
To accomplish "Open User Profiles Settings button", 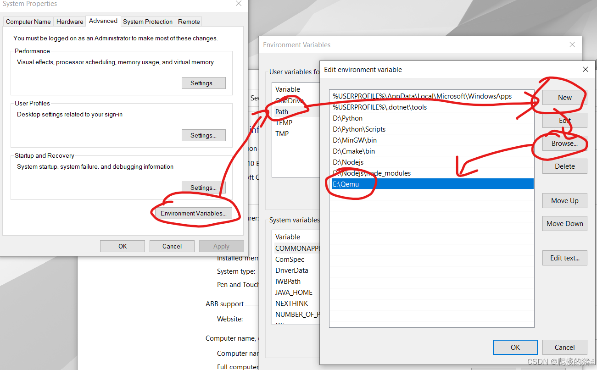I will coord(204,135).
